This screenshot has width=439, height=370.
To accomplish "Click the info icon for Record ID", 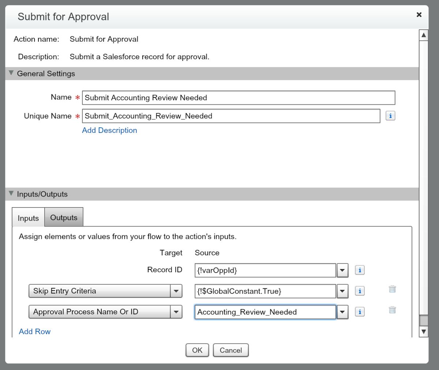I will coord(360,270).
